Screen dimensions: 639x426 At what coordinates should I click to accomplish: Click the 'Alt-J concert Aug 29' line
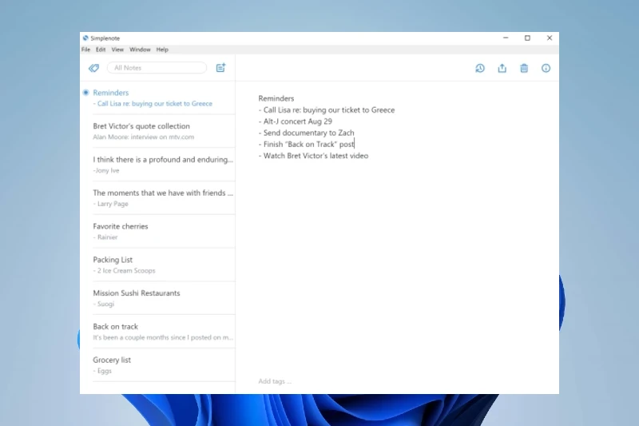(x=295, y=121)
